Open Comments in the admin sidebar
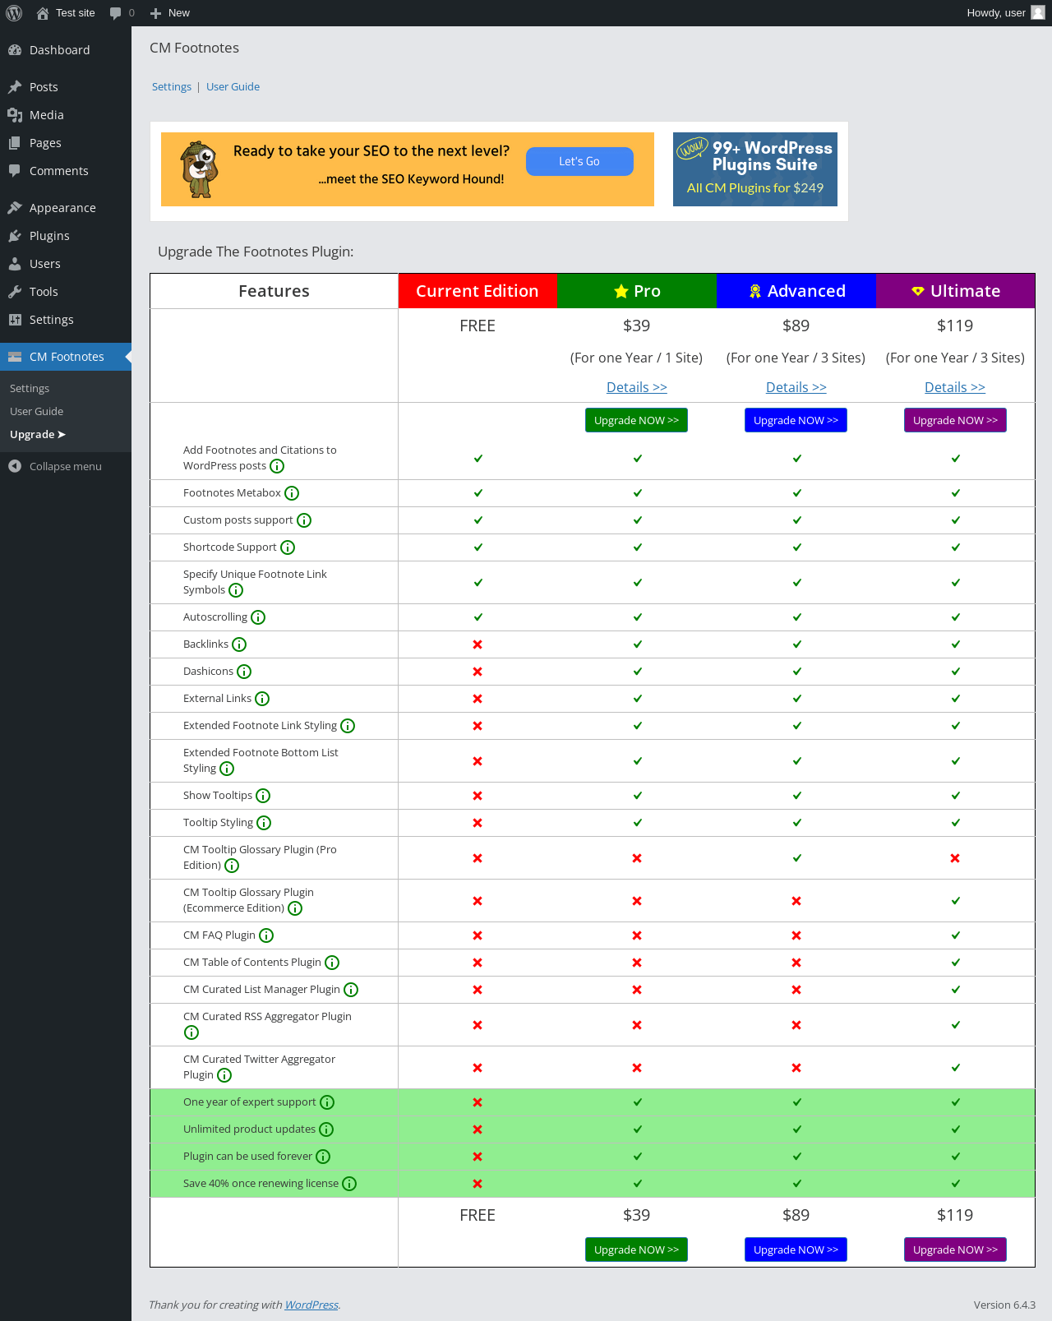The height and width of the screenshot is (1321, 1052). [x=66, y=171]
